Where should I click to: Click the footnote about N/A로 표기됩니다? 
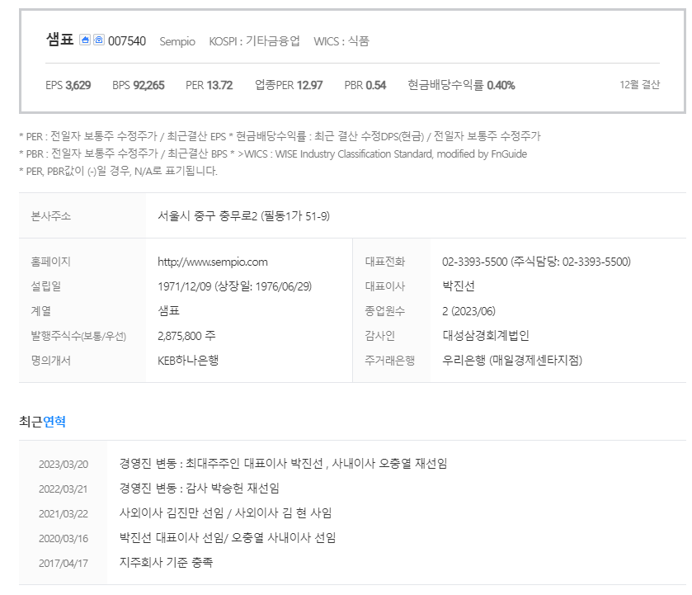[x=118, y=171]
